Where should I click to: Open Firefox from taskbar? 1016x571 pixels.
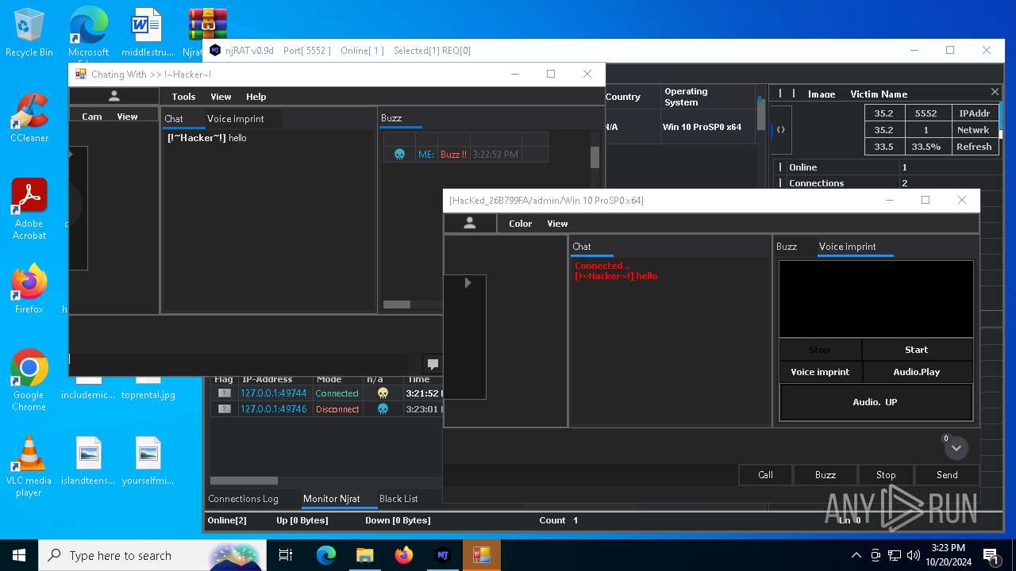(403, 555)
